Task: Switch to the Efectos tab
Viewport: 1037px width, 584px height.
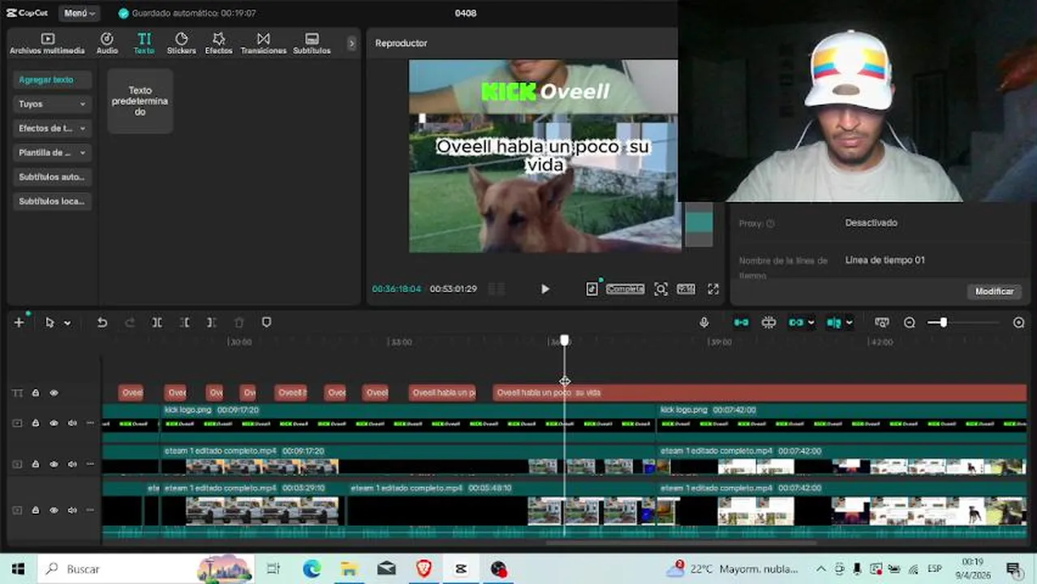Action: 219,44
